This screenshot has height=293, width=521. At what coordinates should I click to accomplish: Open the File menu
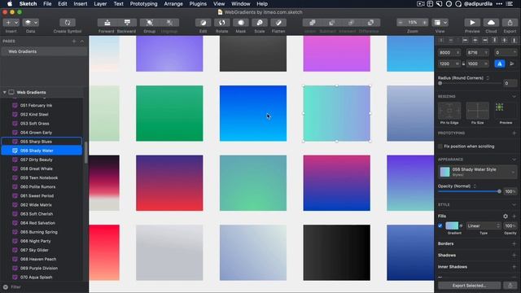point(47,4)
